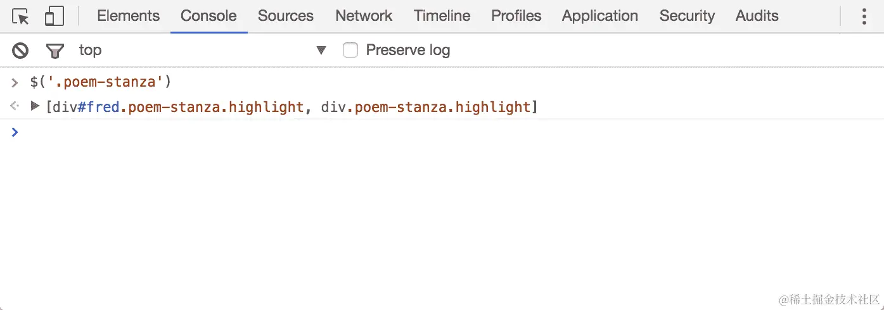
Task: Select the Console tab
Action: click(208, 16)
